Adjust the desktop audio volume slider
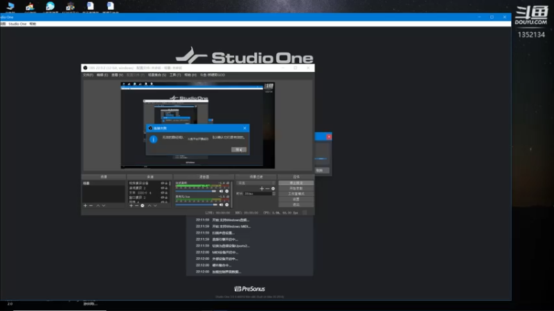Viewport: 554px width, 311px height. [x=196, y=191]
